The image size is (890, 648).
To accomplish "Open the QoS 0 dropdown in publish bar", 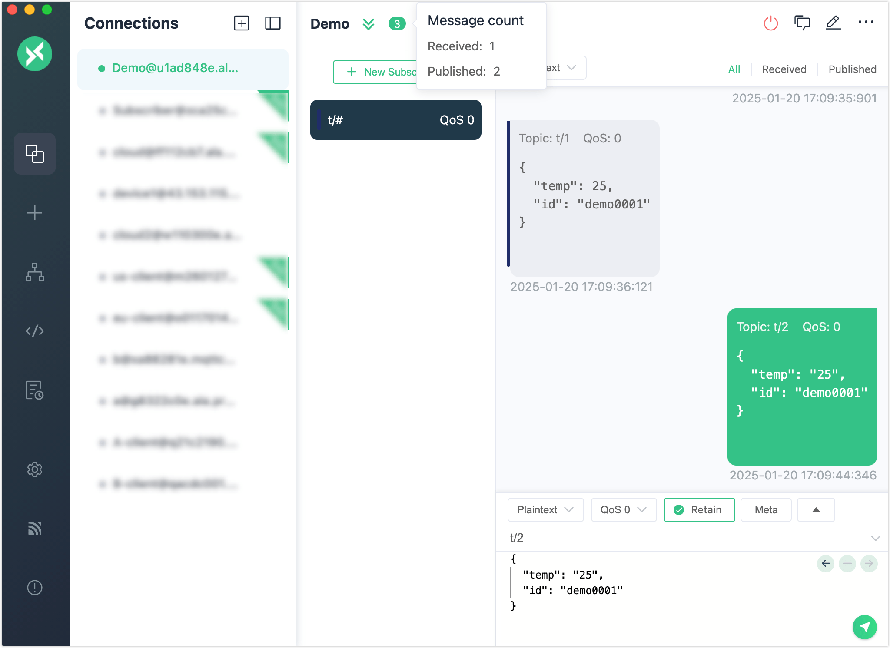I will click(623, 510).
